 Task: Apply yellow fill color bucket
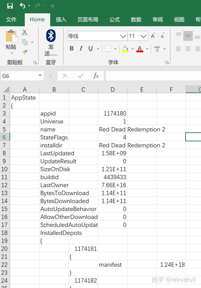point(125,49)
